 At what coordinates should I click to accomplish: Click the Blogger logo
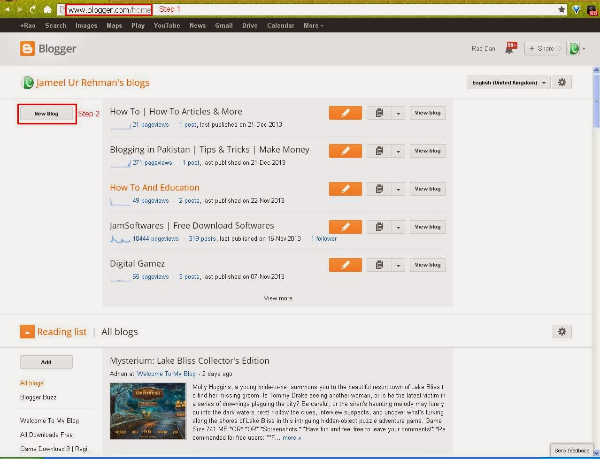pyautogui.click(x=48, y=48)
